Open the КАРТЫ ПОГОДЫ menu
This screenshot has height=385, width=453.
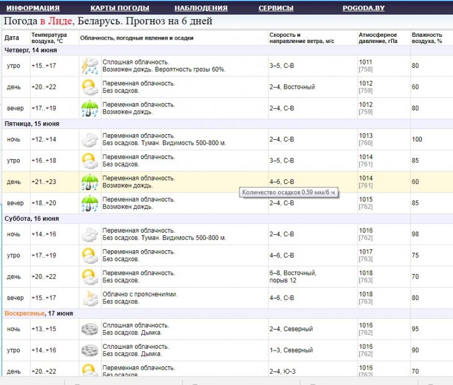119,8
